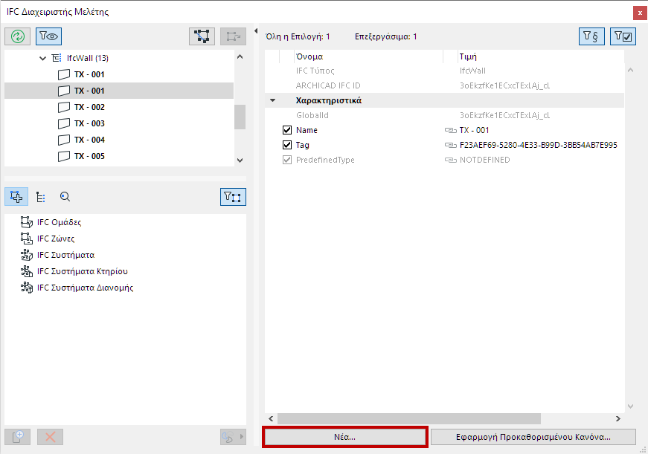
Task: Click the Name value TX - 001
Action: 474,131
